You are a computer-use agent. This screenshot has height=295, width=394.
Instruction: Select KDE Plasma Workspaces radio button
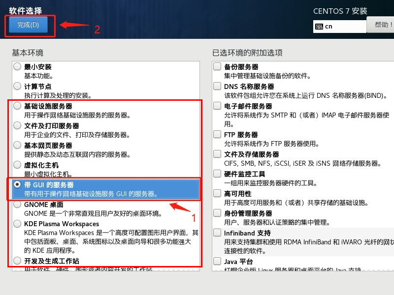[17, 224]
